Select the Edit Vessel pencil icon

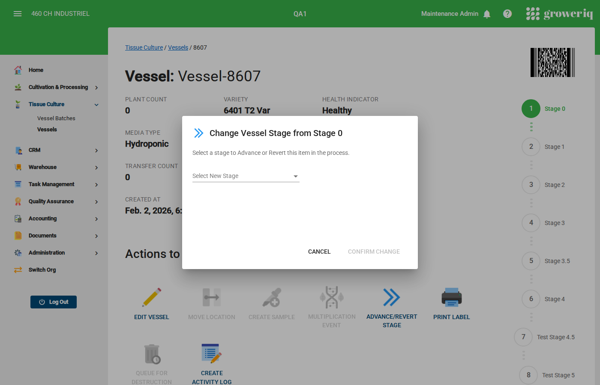click(152, 297)
